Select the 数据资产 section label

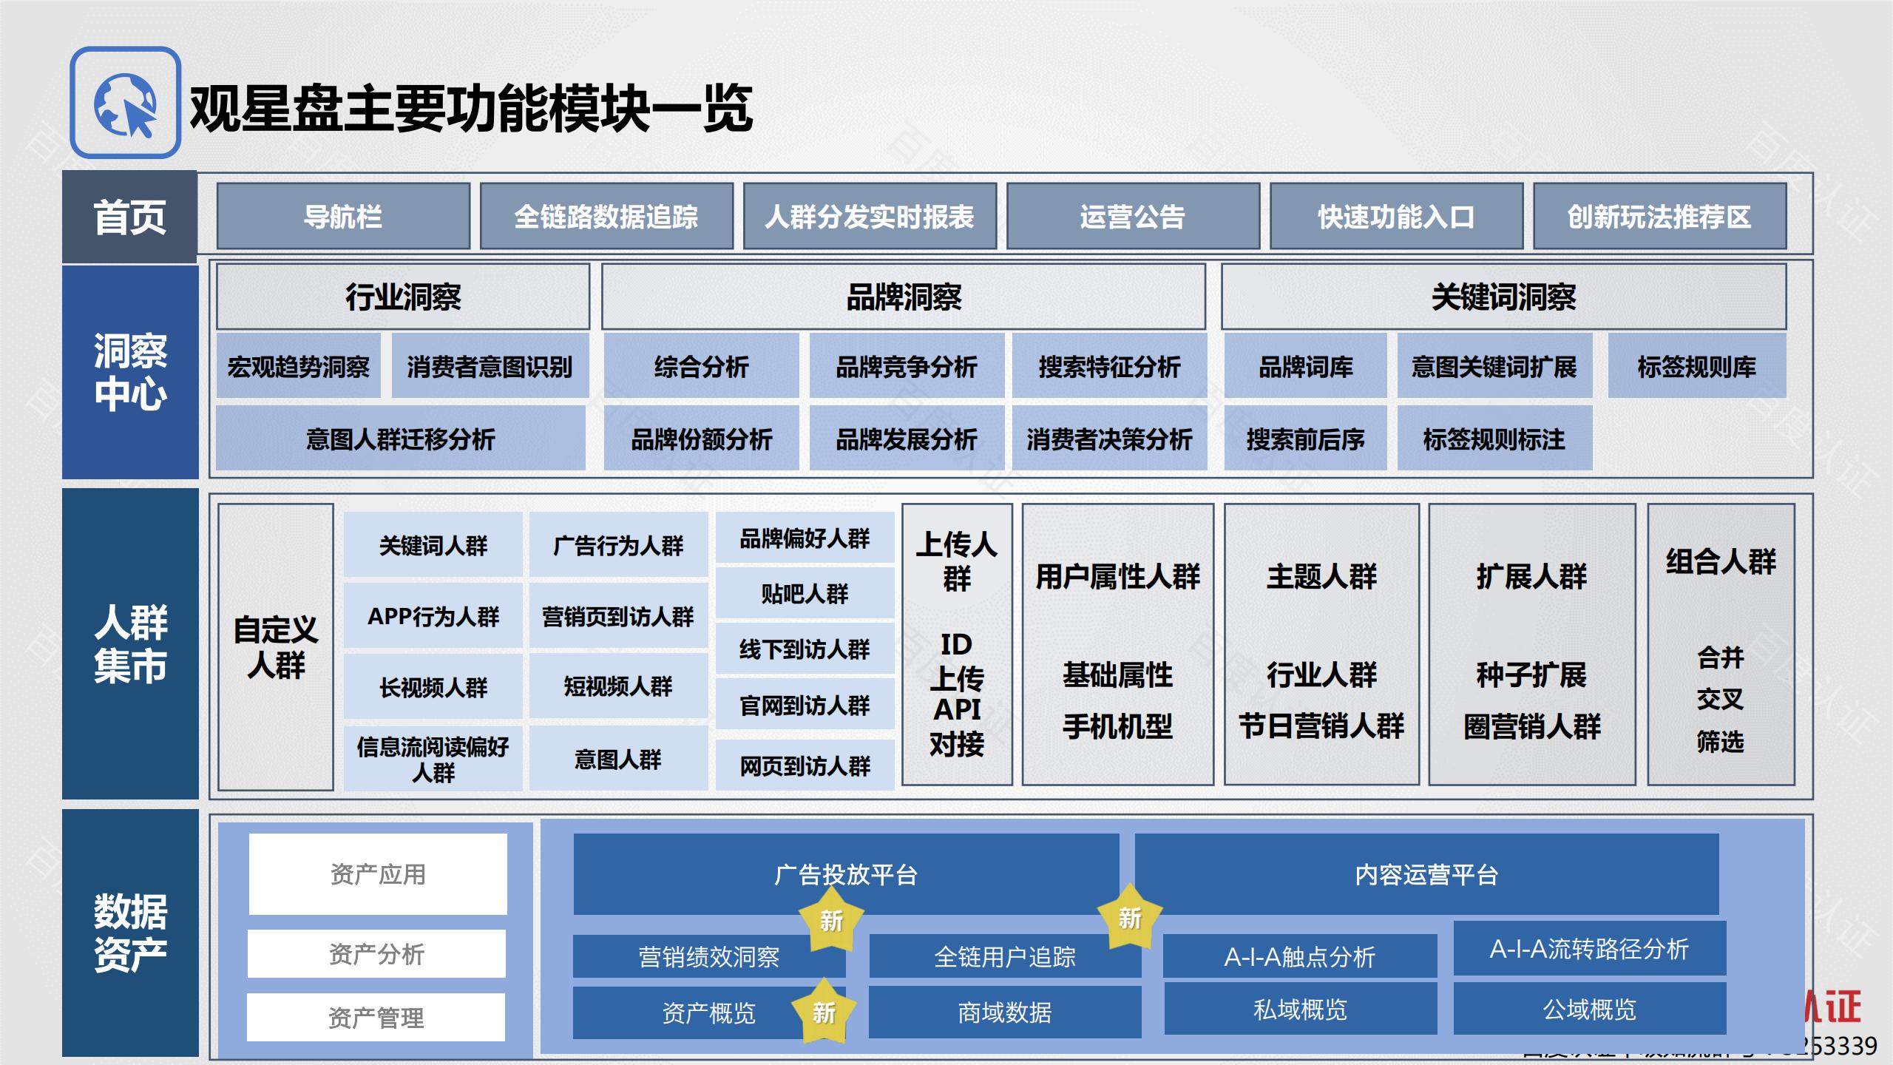point(130,933)
